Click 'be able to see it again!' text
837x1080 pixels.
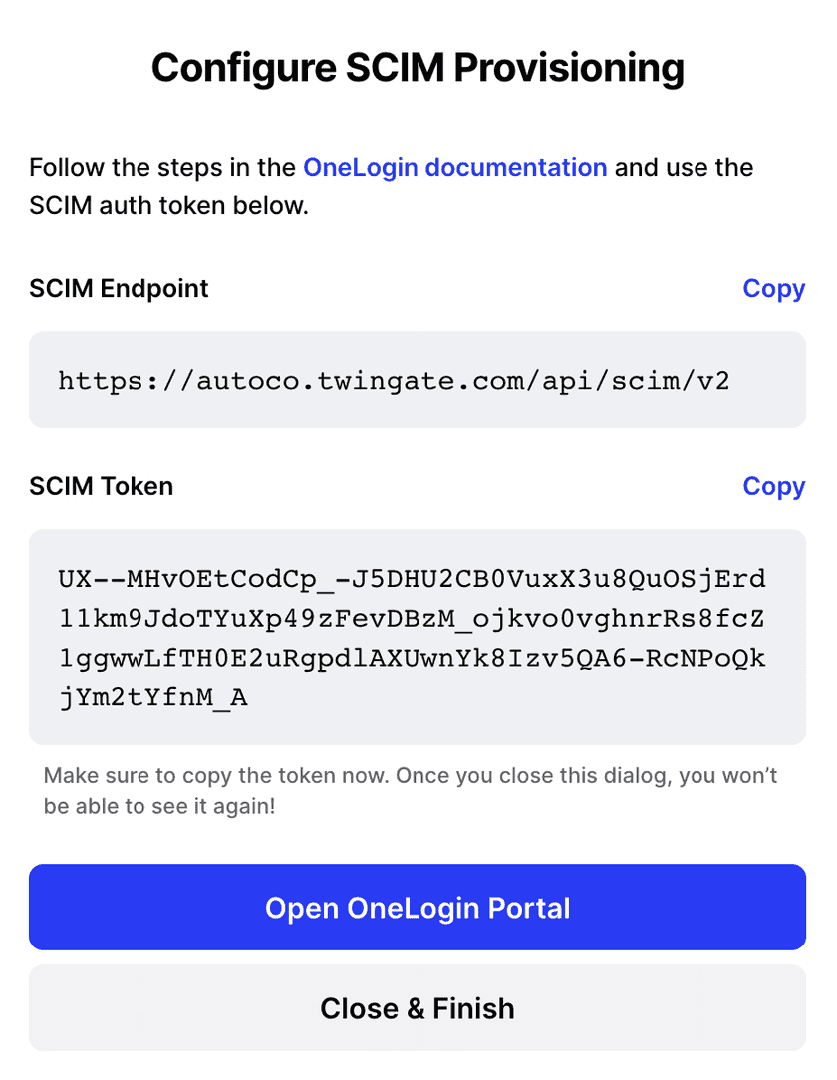click(159, 806)
